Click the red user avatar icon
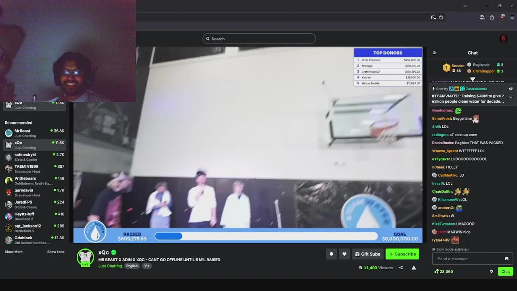 (x=503, y=39)
